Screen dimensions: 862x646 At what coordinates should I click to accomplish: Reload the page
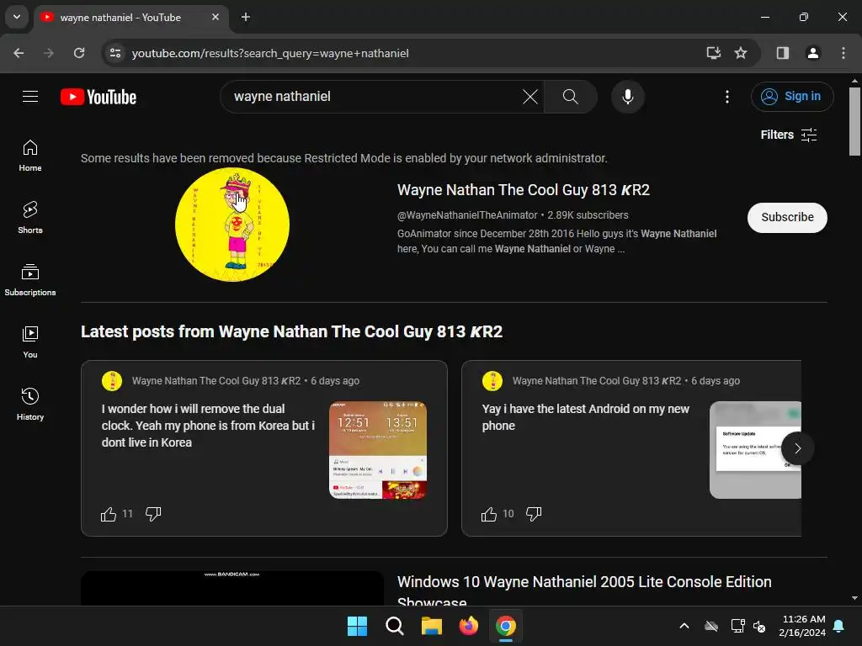[x=79, y=53]
